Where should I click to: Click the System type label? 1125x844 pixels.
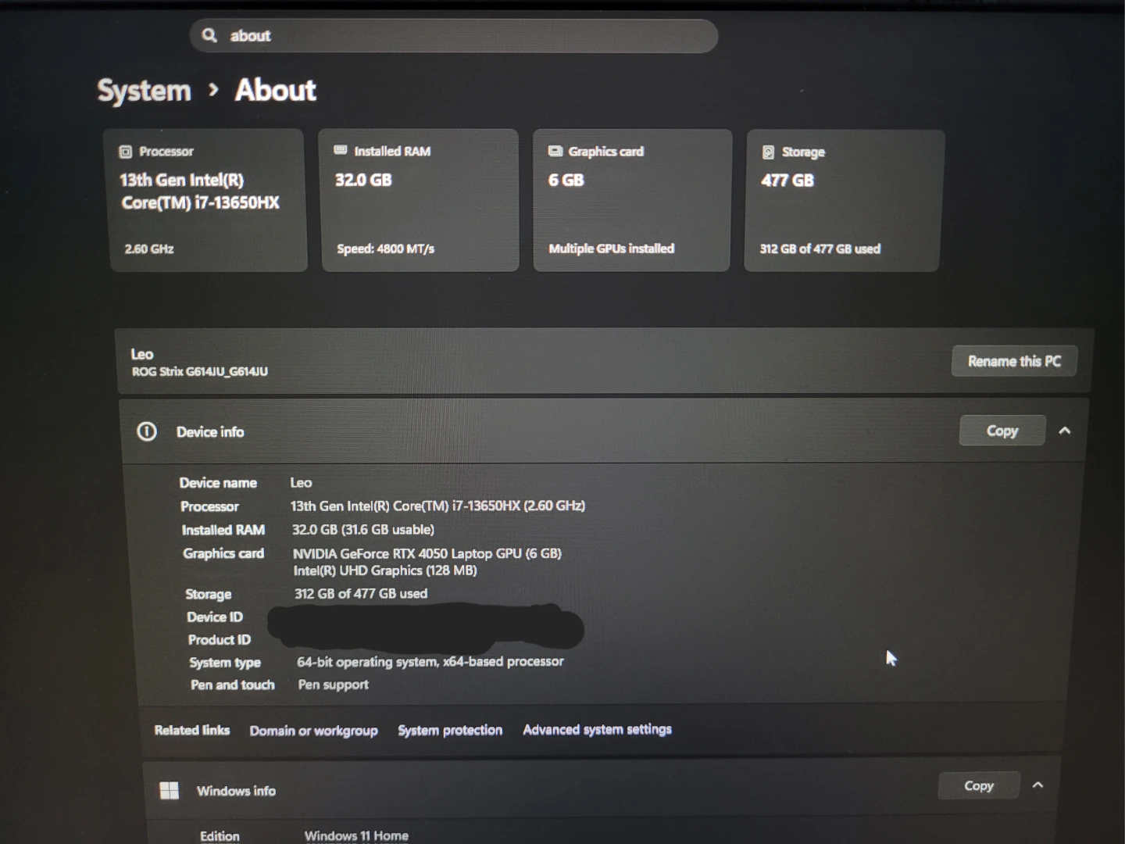pyautogui.click(x=225, y=663)
